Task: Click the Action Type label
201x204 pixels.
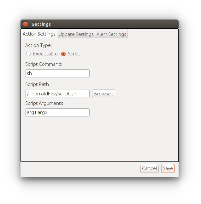Action: [x=38, y=45]
